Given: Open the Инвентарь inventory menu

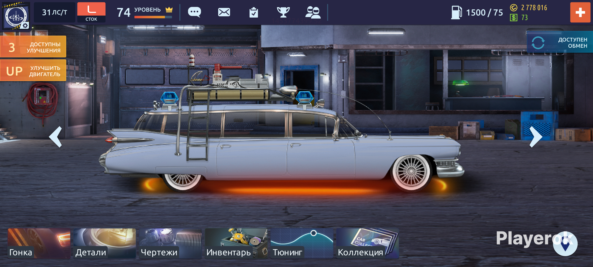Looking at the screenshot, I should tap(236, 243).
